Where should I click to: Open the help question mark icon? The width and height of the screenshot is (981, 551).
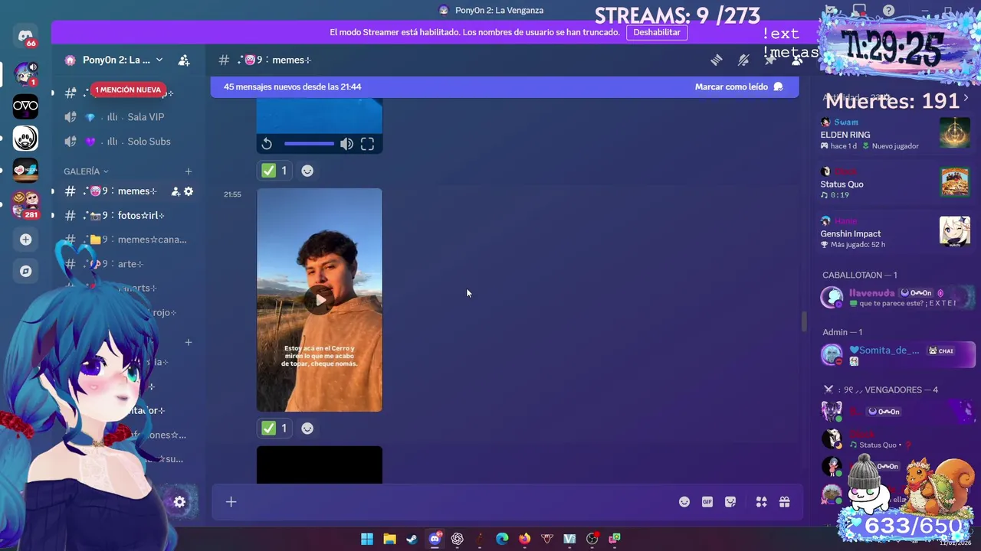pyautogui.click(x=888, y=11)
